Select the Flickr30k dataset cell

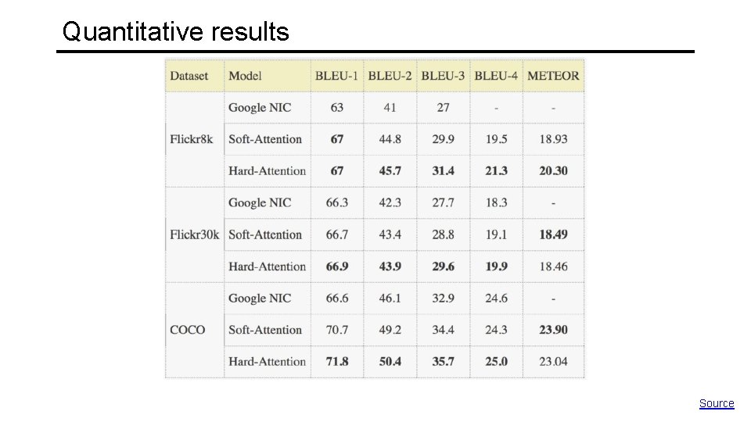tap(195, 234)
